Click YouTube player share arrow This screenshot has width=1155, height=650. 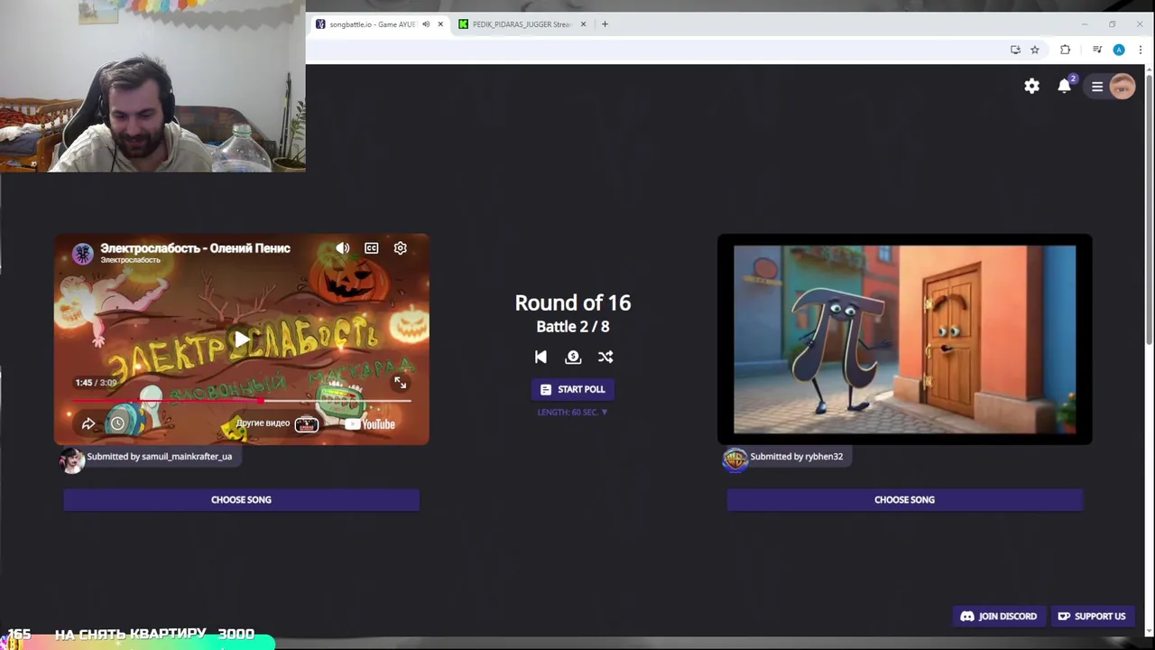[x=88, y=423]
